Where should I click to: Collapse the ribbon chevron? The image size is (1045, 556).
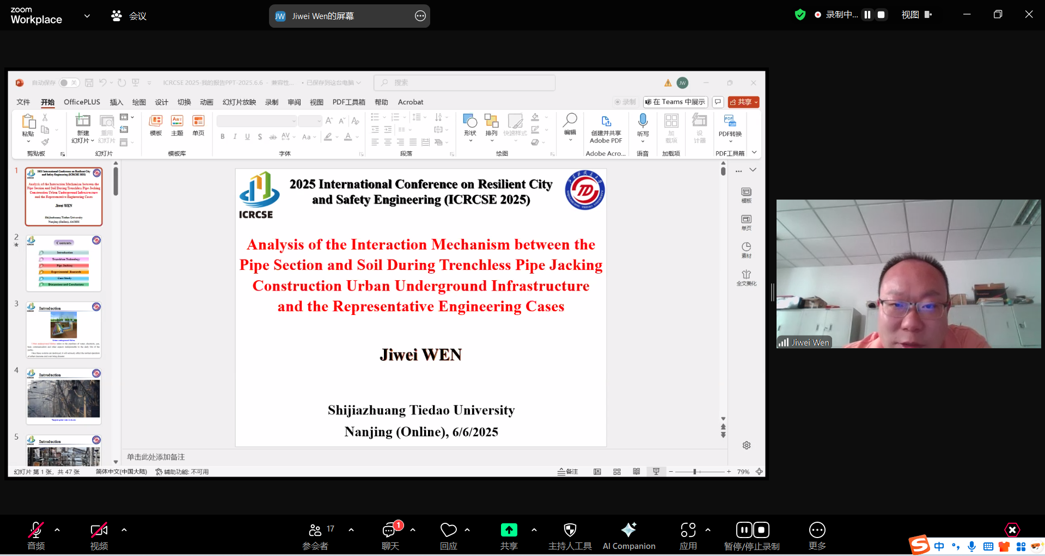(754, 153)
